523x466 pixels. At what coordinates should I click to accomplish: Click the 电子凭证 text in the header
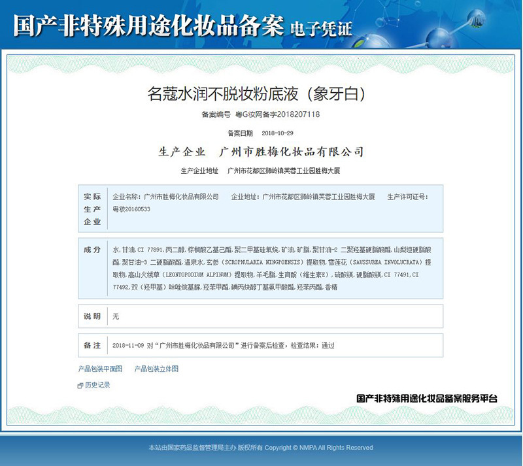[321, 28]
